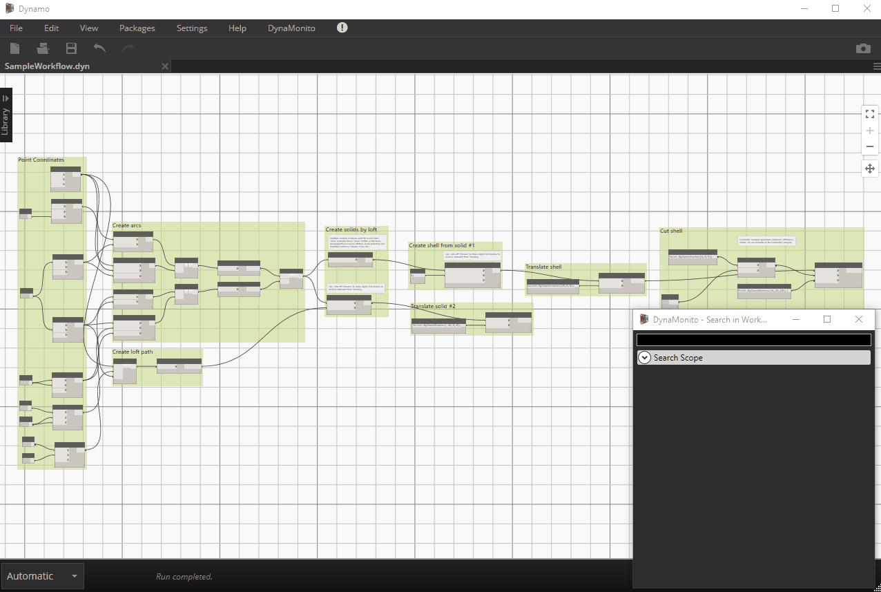The width and height of the screenshot is (881, 592).
Task: Open the Help menu
Action: (x=238, y=28)
